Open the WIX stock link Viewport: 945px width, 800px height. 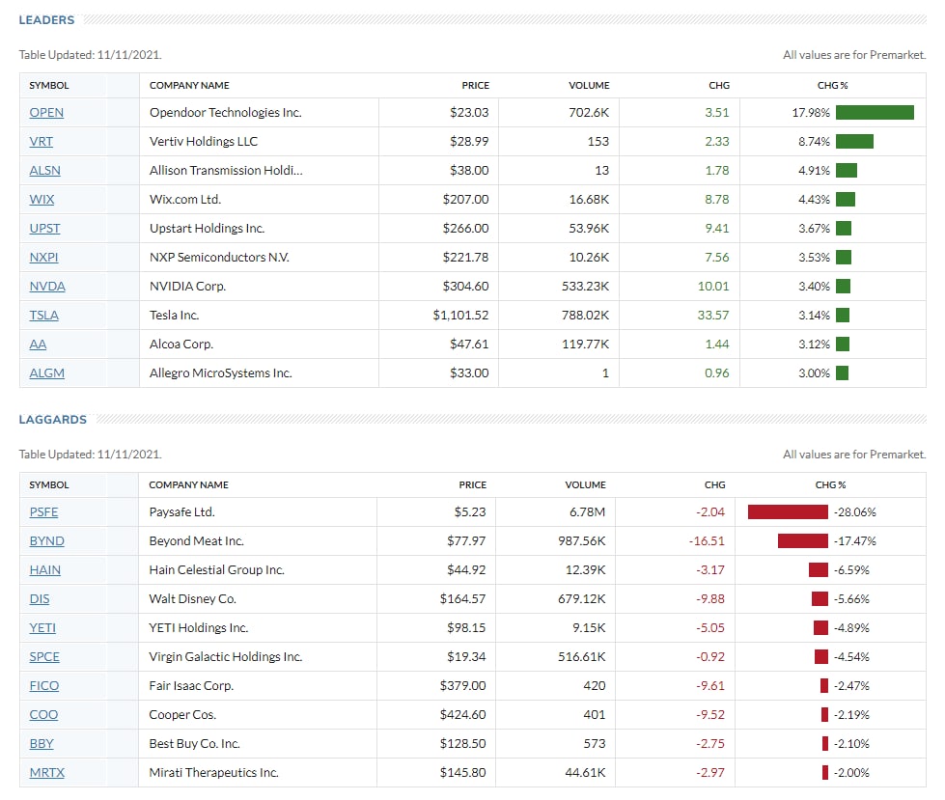[42, 200]
